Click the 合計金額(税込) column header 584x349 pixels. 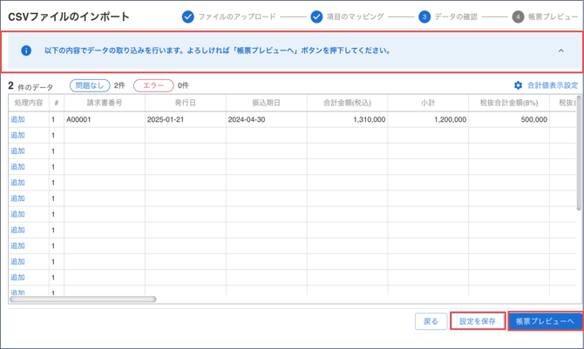click(347, 103)
